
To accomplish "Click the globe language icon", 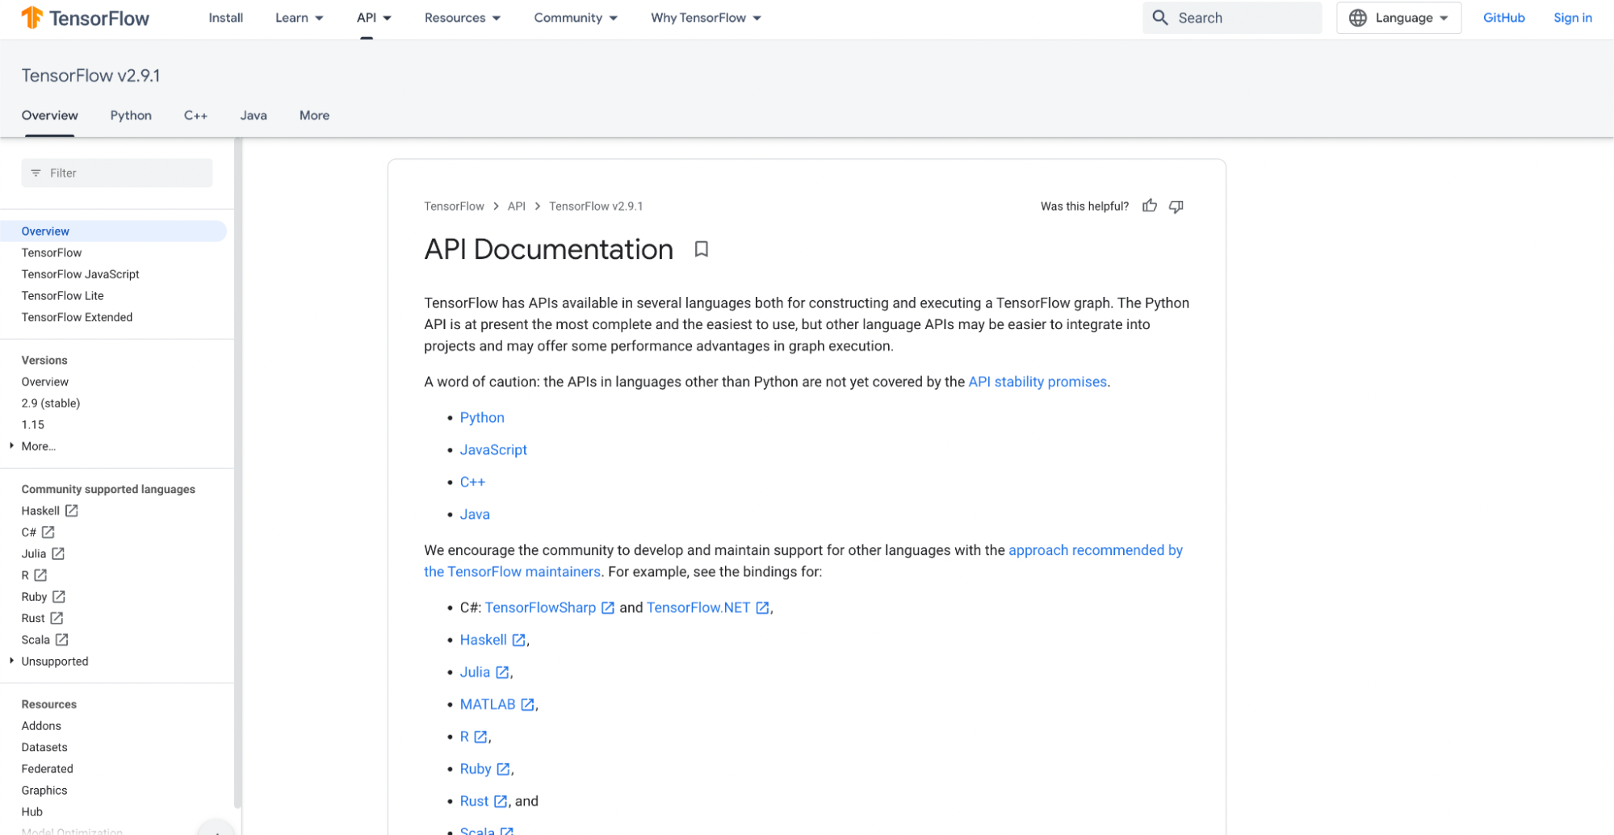I will pyautogui.click(x=1357, y=17).
